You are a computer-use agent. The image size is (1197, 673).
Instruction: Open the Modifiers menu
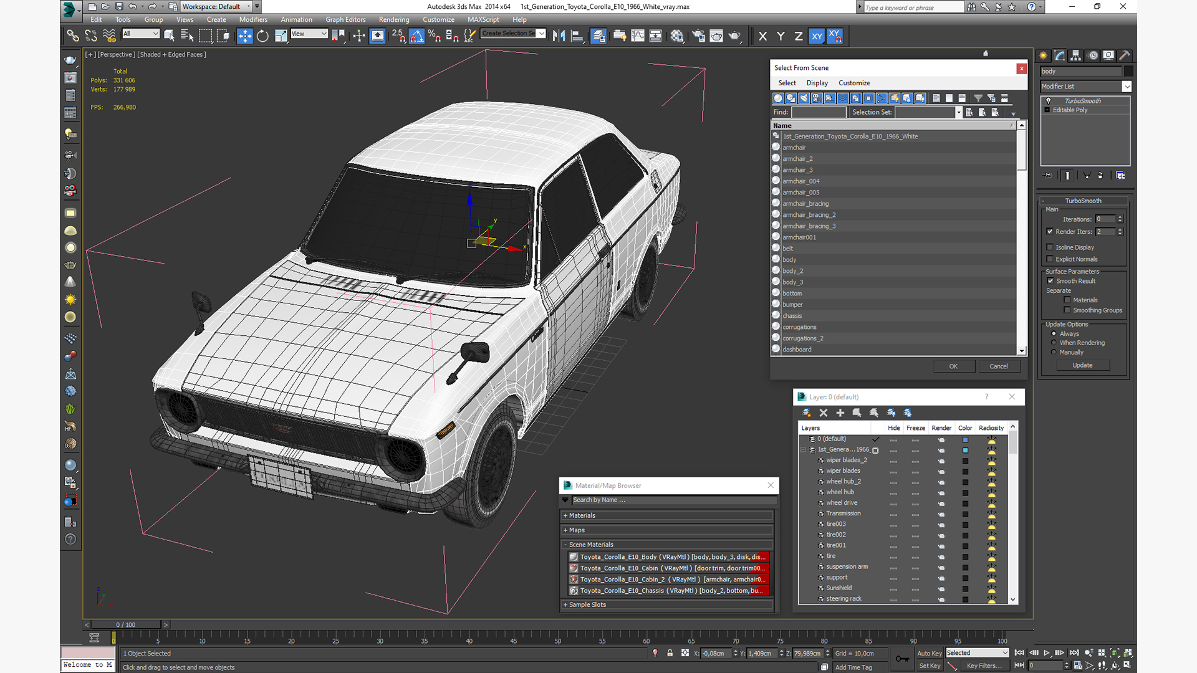tap(253, 20)
